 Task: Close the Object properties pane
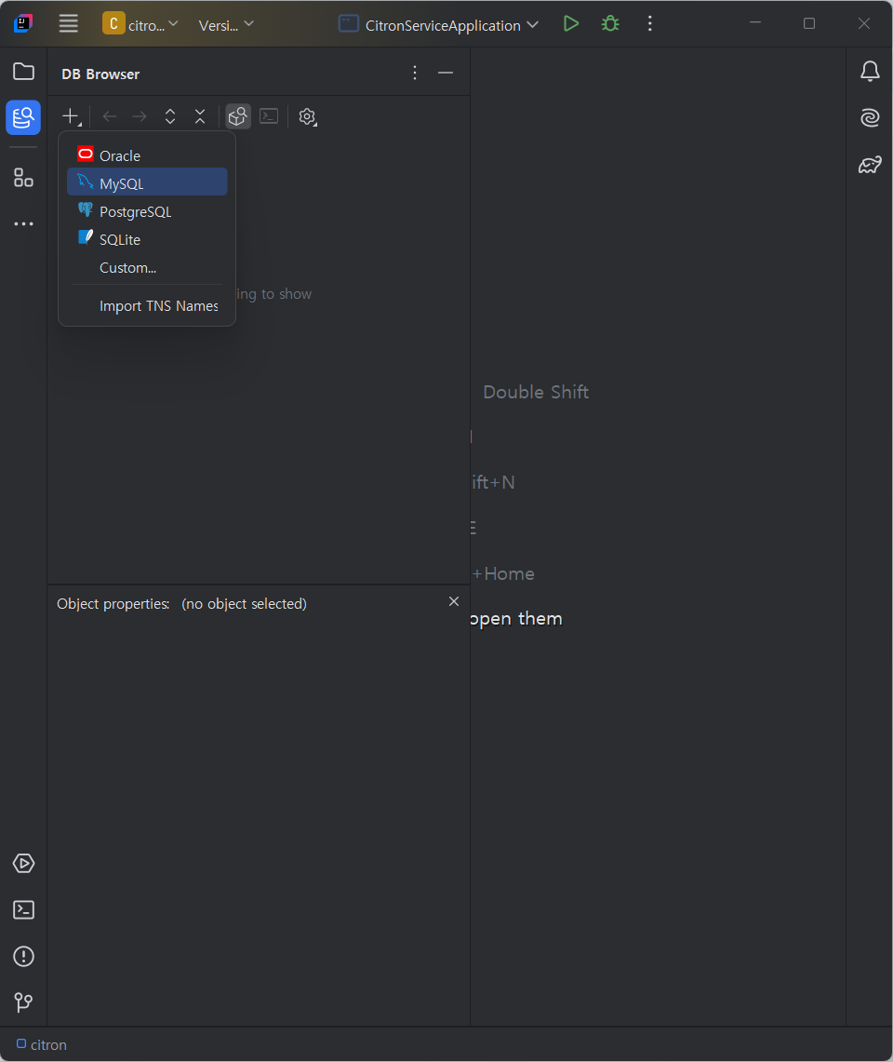(454, 601)
